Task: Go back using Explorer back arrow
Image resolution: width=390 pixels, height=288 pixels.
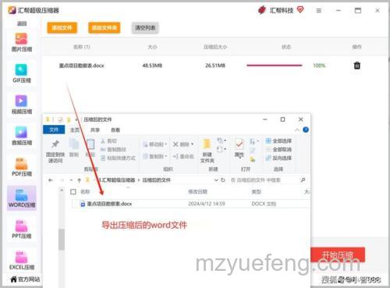Action: click(51, 180)
